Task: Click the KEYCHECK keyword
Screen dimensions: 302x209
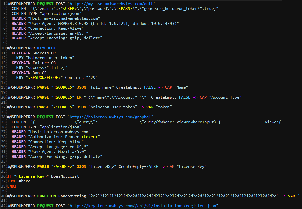Action: click(x=46, y=48)
